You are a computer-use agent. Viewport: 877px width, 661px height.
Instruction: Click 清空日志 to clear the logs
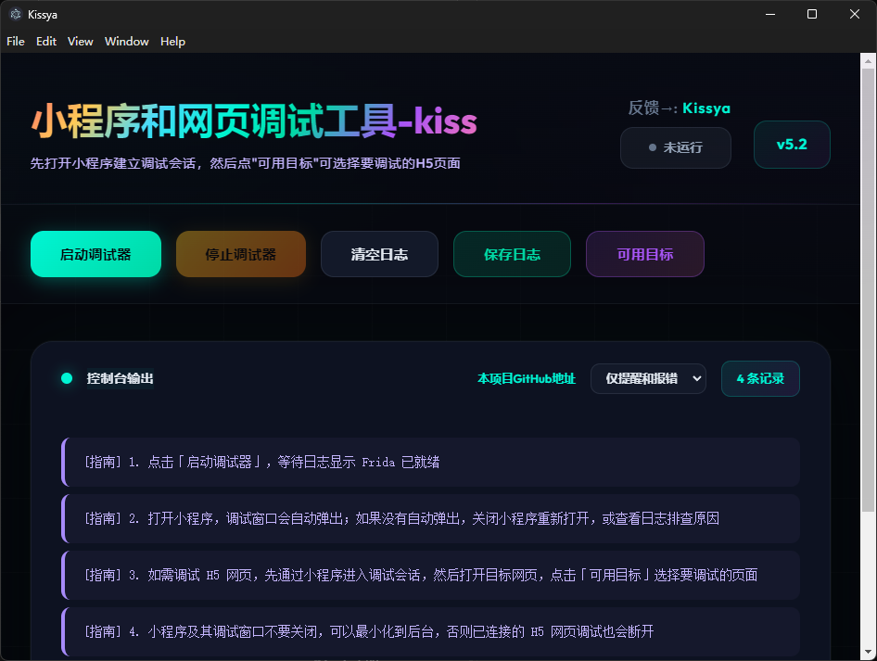(x=379, y=253)
